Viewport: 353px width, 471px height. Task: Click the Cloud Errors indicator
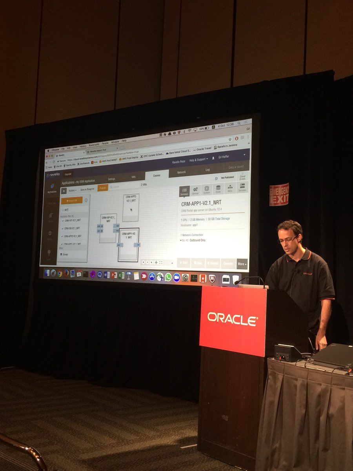[x=242, y=177]
